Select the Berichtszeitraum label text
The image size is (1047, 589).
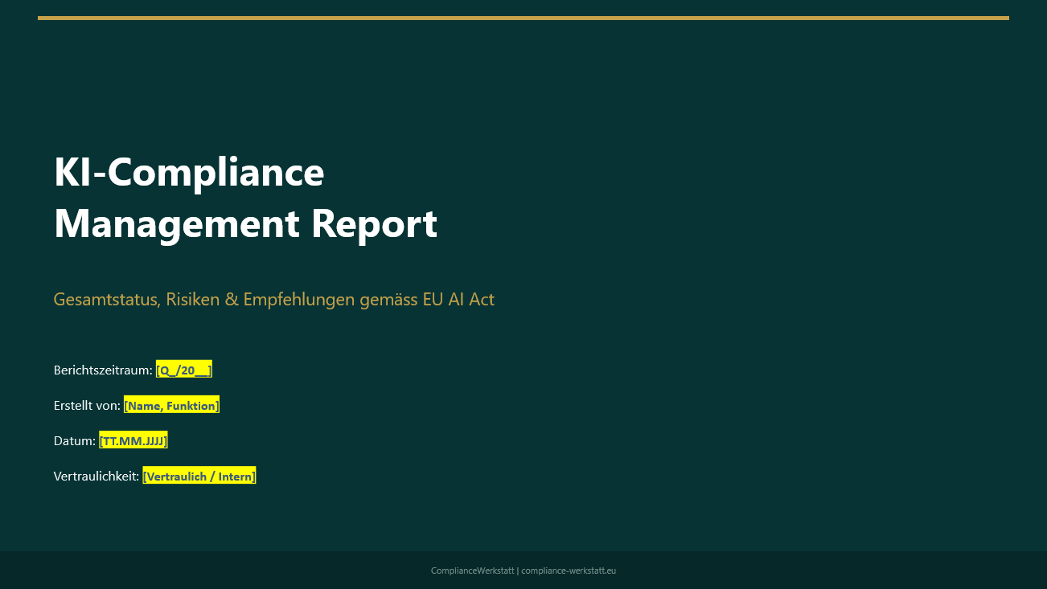[101, 370]
